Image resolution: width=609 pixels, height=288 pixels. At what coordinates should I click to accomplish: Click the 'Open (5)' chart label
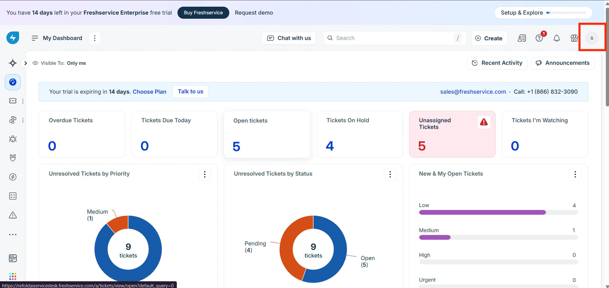coord(368,261)
